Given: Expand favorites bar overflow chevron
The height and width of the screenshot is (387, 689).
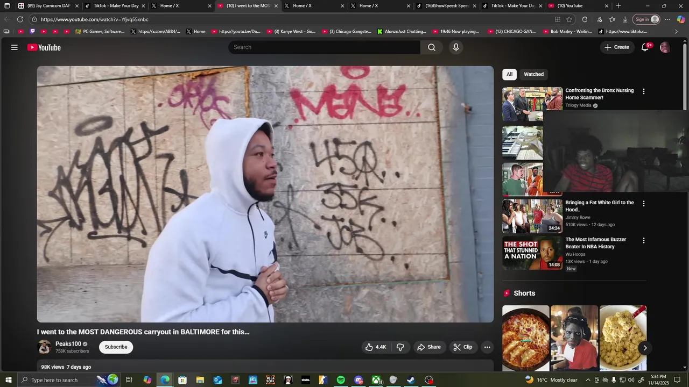Looking at the screenshot, I should (677, 32).
